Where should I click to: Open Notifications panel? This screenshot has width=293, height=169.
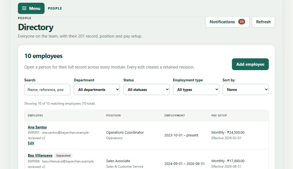pyautogui.click(x=227, y=22)
